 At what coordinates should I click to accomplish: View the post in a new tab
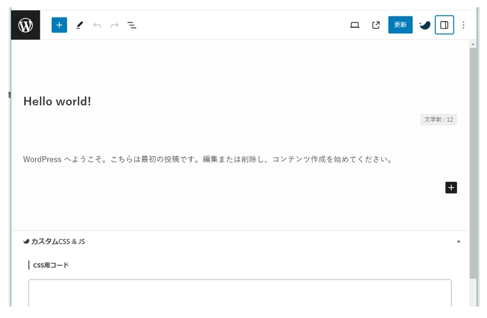pos(376,25)
